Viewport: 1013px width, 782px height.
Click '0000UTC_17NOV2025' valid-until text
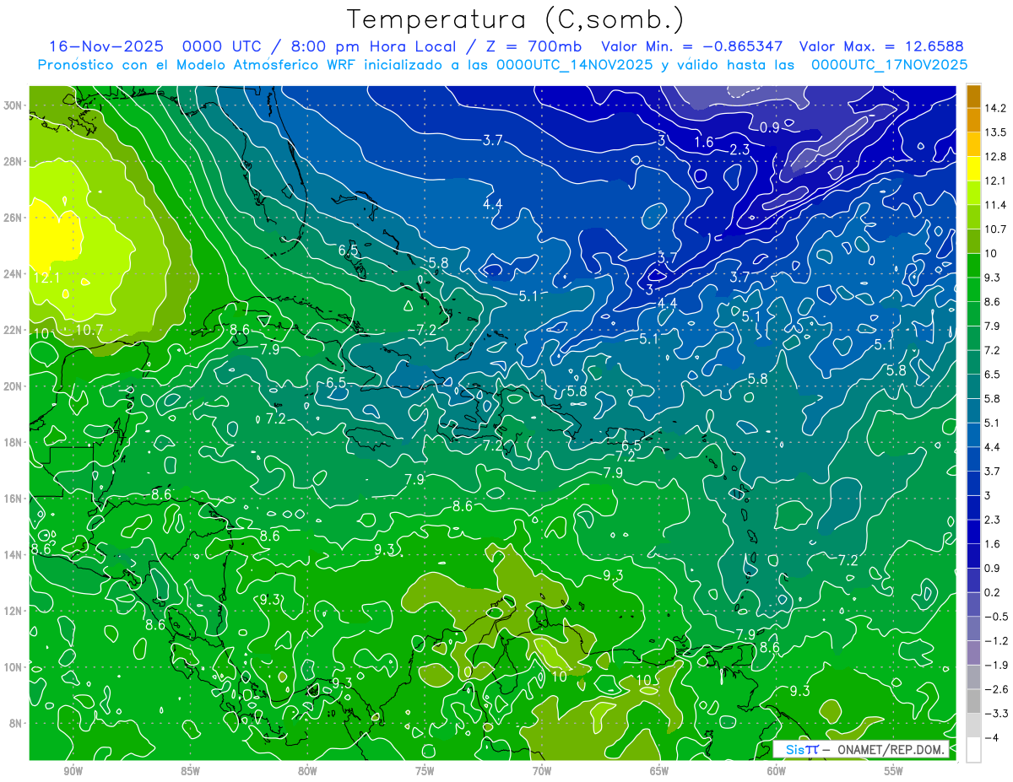(x=889, y=65)
